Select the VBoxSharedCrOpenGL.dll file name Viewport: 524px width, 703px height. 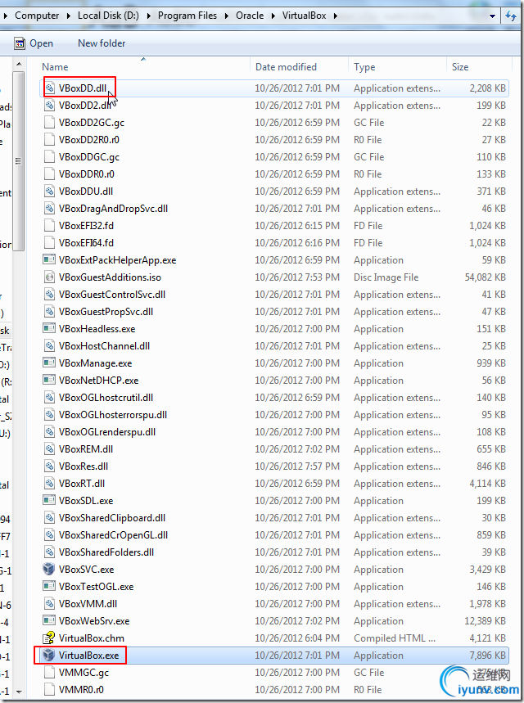[113, 535]
